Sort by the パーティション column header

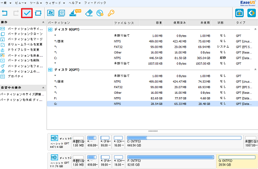tap(80, 23)
